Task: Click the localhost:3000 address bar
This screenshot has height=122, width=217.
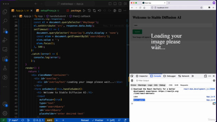Action: pos(177,7)
